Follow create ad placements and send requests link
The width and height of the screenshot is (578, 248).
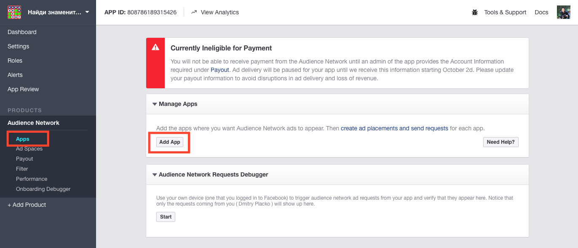point(394,128)
